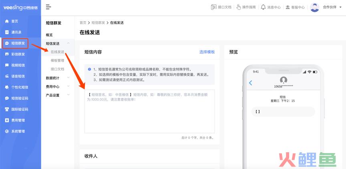Click the 费用管理 yen icon
346x169 pixels.
(7, 120)
